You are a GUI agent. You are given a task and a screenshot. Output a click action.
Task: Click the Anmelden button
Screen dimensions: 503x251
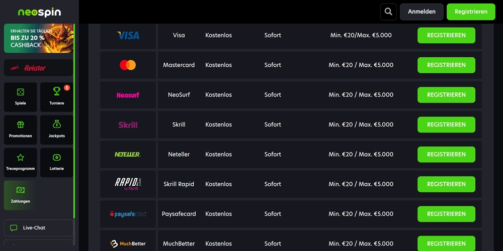422,12
